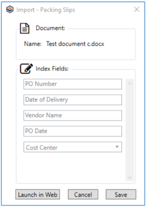Click the application logo in the title bar
Screen dimensions: 146x207
[x=10, y=10]
